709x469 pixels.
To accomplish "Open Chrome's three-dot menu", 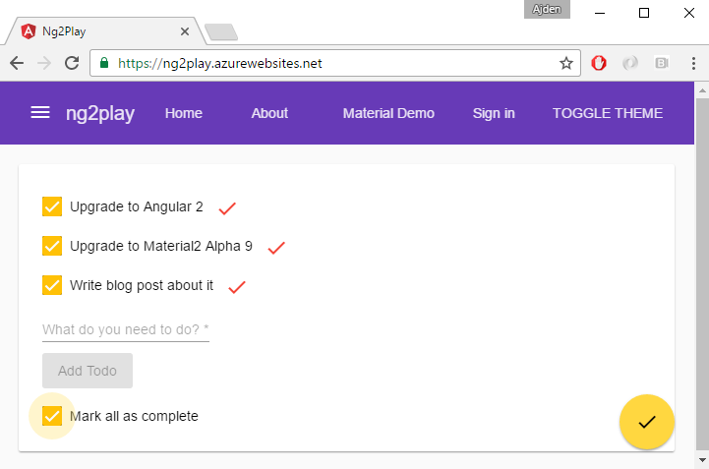I will tap(693, 63).
